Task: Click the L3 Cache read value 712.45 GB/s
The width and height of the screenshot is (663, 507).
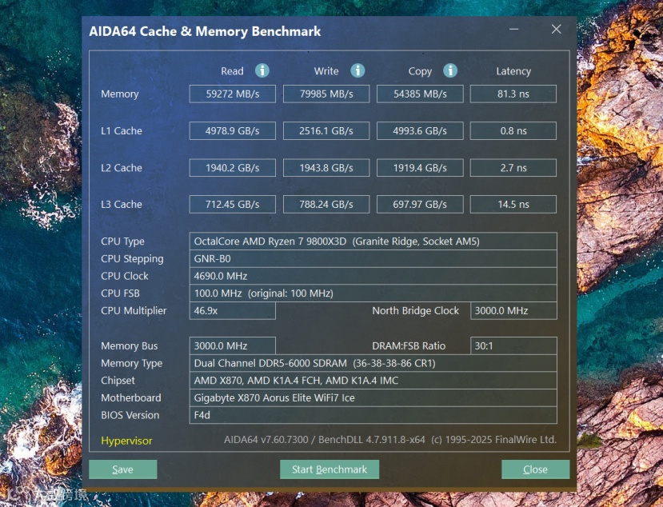Action: tap(233, 204)
